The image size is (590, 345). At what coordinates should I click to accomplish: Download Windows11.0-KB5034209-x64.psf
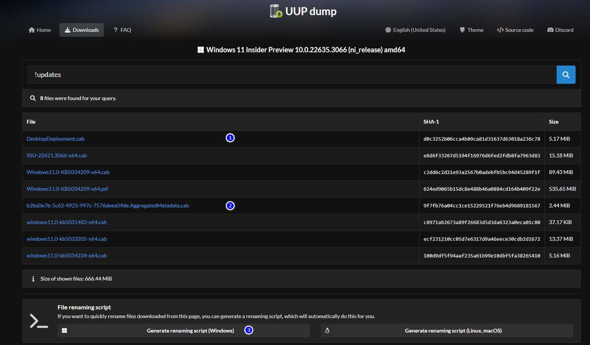coord(67,189)
